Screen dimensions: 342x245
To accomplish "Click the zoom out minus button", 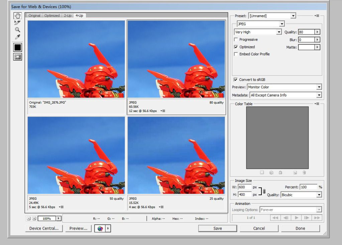I will coord(28,218).
